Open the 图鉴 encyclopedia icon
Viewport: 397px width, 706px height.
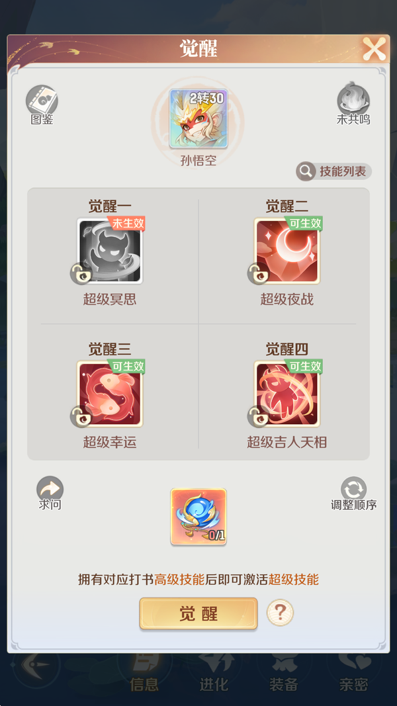(x=42, y=101)
